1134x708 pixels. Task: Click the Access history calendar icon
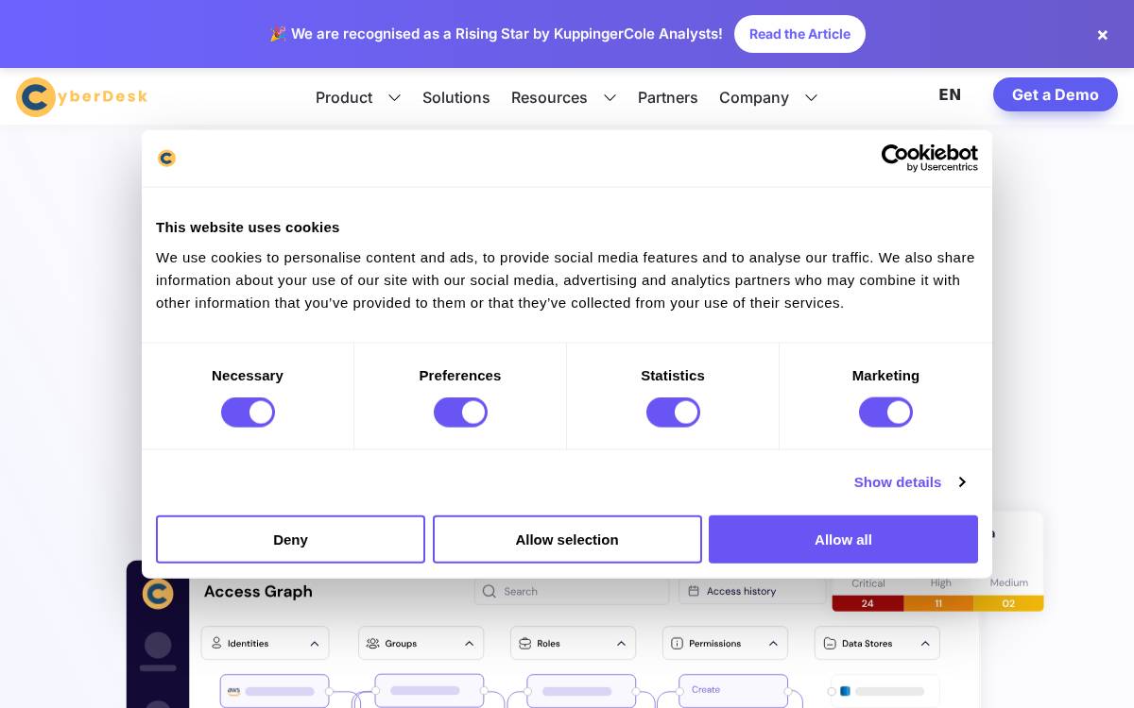point(694,591)
